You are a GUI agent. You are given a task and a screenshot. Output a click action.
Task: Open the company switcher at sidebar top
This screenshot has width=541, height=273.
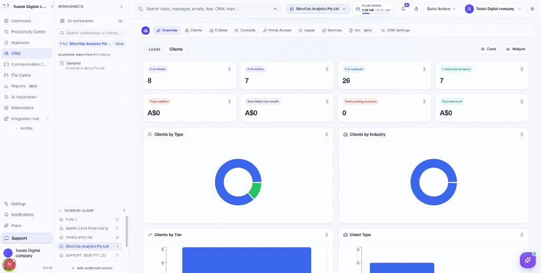(x=25, y=6)
